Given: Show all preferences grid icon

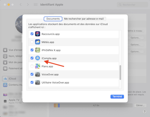Looking at the screenshot, I should point(35,4).
